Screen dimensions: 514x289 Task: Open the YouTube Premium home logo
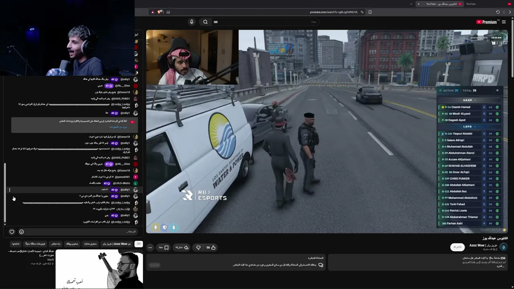click(x=486, y=22)
